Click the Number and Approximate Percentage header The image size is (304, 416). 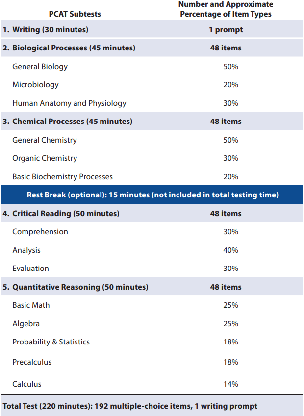point(226,9)
